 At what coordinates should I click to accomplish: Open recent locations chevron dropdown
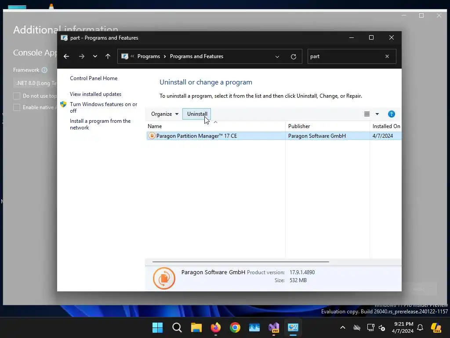[x=95, y=56]
